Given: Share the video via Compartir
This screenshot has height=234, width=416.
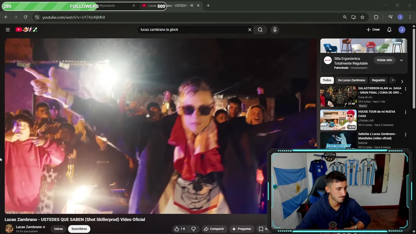Looking at the screenshot, I should click(x=214, y=229).
